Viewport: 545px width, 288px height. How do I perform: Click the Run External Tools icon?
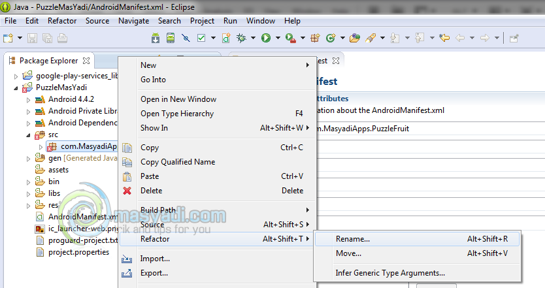(291, 38)
